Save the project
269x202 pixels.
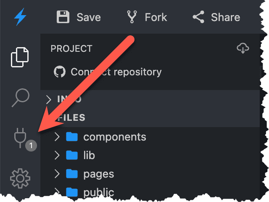click(79, 17)
